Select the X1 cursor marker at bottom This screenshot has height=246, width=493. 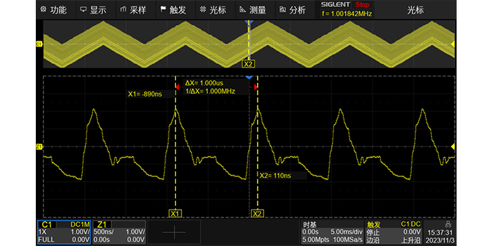point(175,214)
